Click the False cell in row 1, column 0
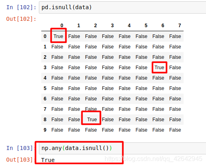The height and width of the screenshot is (166, 206). (x=57, y=47)
